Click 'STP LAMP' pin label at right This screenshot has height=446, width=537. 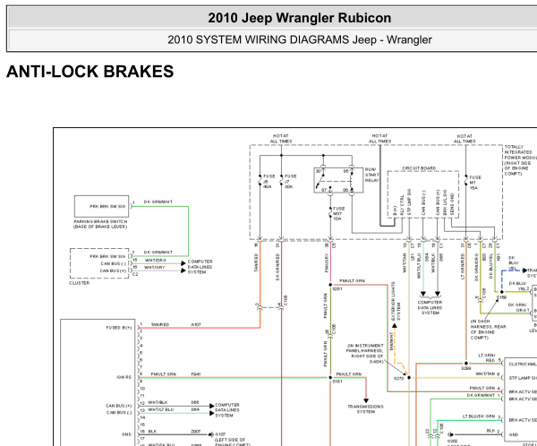(523, 378)
